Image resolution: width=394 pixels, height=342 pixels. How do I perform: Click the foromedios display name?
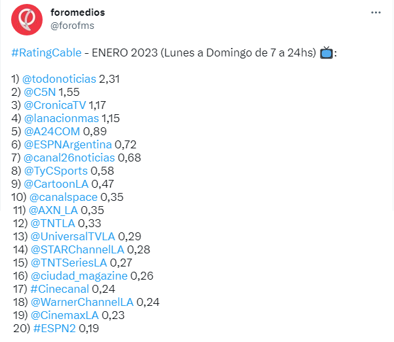[77, 12]
